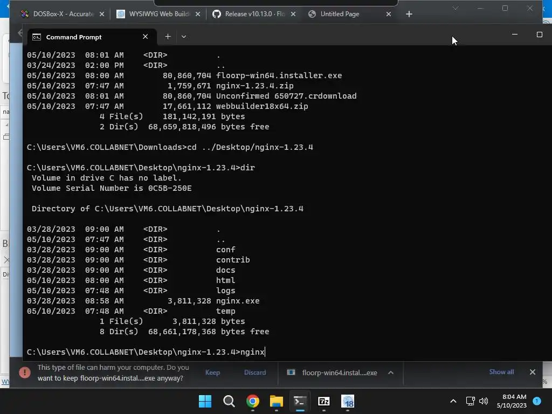Show hidden system tray icons
This screenshot has width=552, height=414.
453,401
